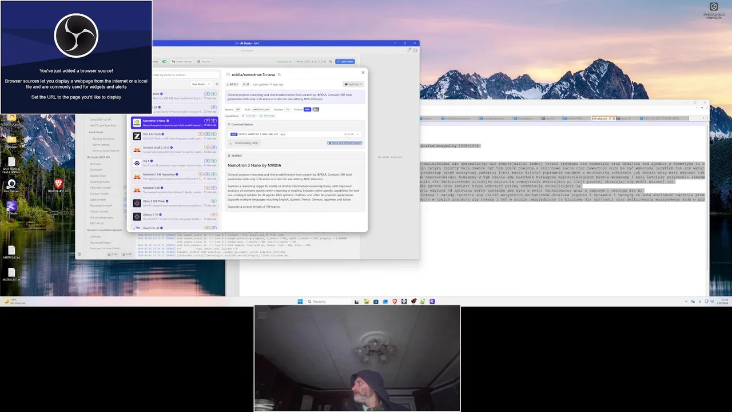The width and height of the screenshot is (732, 412).
Task: Click the Mistral logo of Devstral Small 2
Action: (137, 149)
